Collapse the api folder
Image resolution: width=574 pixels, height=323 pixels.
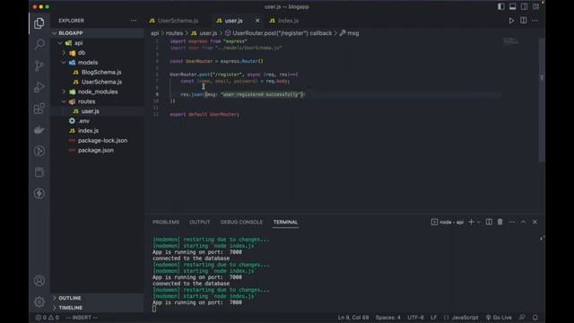[97, 43]
